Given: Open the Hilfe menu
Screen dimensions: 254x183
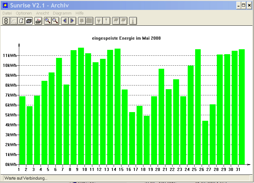Looking at the screenshot, I should 80,13.
